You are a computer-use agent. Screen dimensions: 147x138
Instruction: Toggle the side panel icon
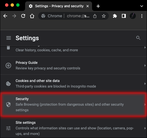pos(124,16)
